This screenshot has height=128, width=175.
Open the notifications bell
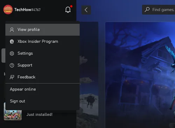click(68, 10)
